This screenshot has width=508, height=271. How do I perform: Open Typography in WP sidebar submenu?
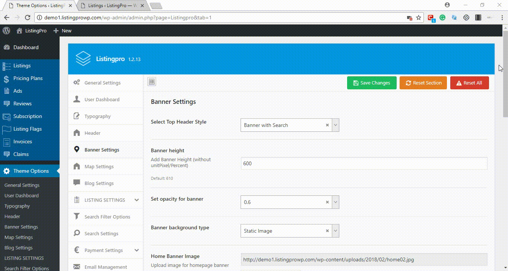pos(17,206)
